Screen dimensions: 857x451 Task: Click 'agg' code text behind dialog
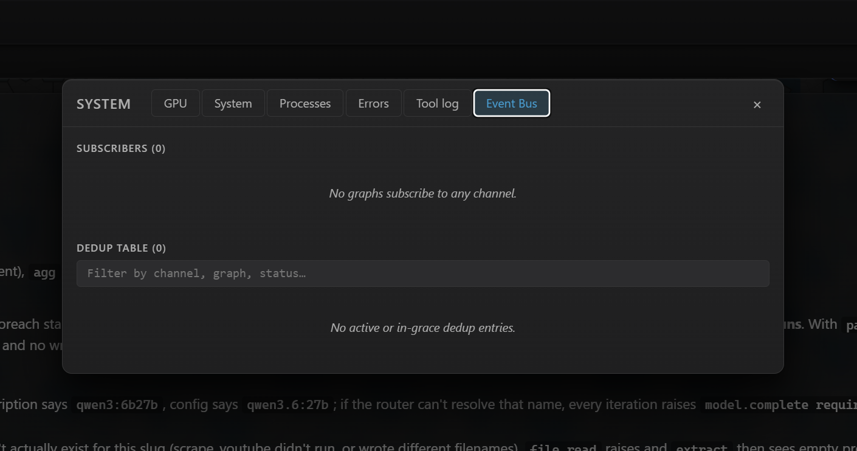pos(44,273)
